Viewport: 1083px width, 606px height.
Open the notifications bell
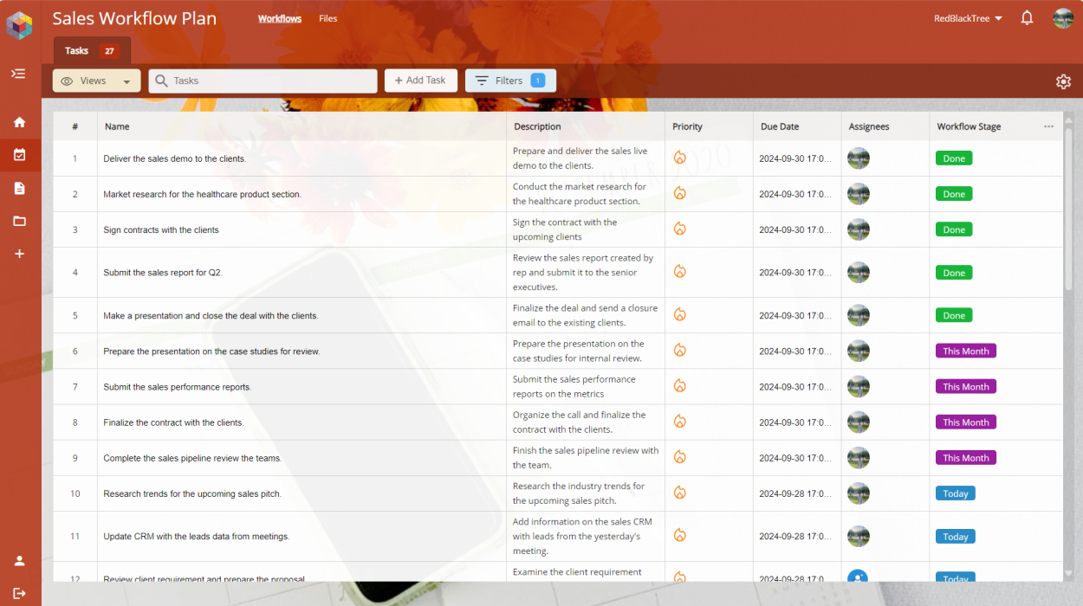1027,18
